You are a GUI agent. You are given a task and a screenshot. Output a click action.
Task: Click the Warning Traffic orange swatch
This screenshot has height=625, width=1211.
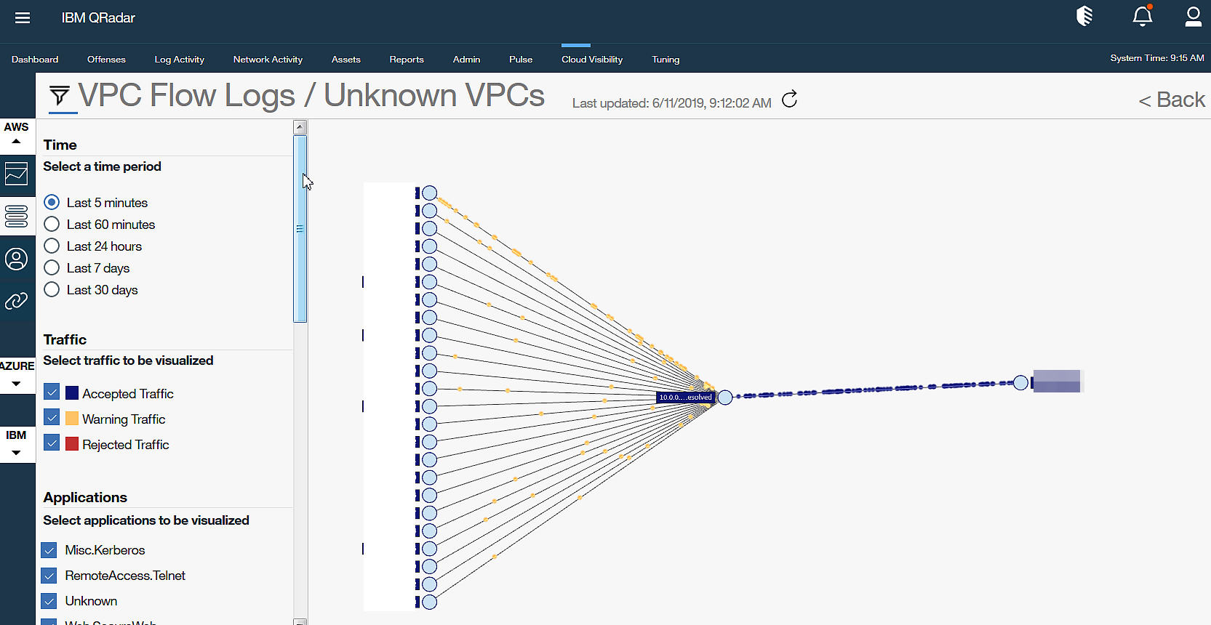72,418
